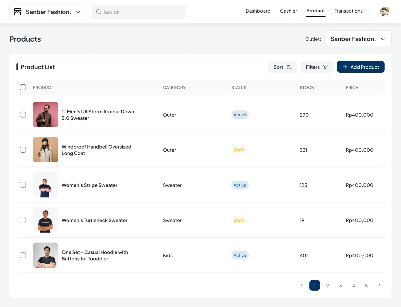Image resolution: width=401 pixels, height=307 pixels.
Task: Go to next page arrow
Action: (x=379, y=285)
